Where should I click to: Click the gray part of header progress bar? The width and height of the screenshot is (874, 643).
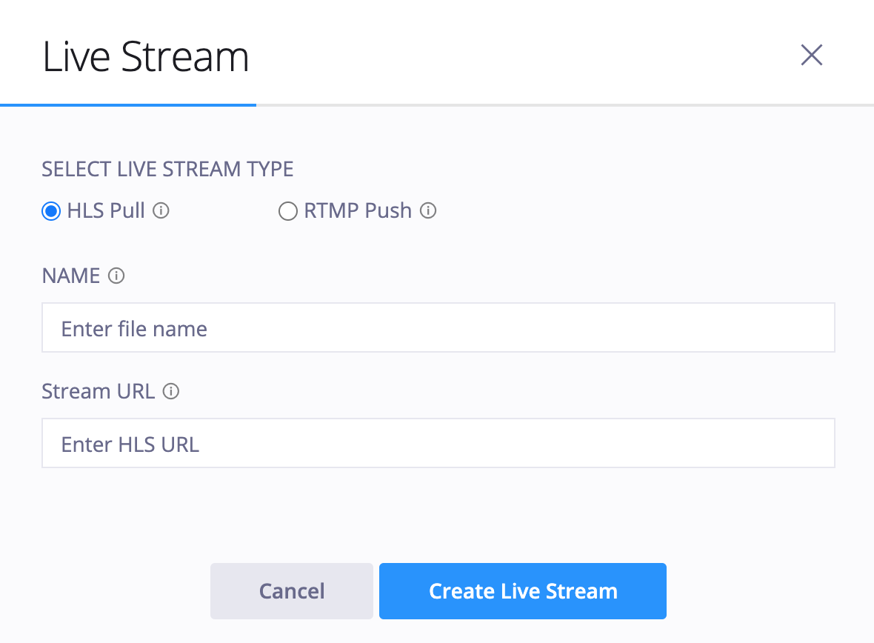point(565,105)
